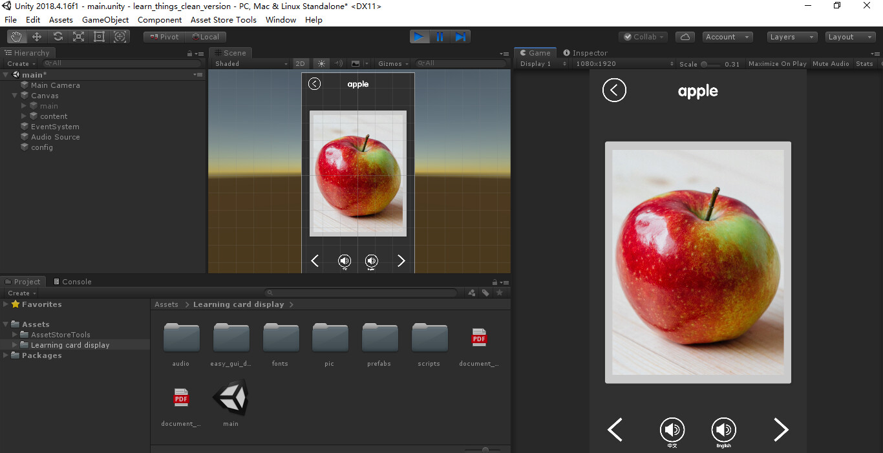Open the GameObject menu
Image resolution: width=883 pixels, height=453 pixels.
click(x=105, y=19)
